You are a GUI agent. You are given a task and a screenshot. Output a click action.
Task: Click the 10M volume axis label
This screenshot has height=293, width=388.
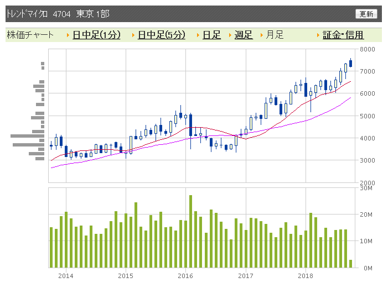366,241
